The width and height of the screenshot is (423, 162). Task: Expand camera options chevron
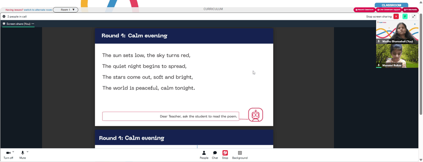(x=13, y=152)
